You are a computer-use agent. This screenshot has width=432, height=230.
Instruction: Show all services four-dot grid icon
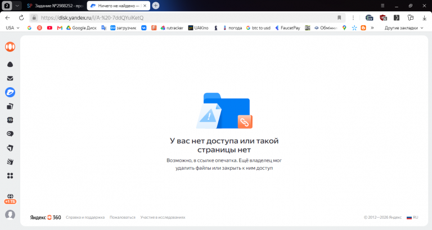tap(10, 176)
